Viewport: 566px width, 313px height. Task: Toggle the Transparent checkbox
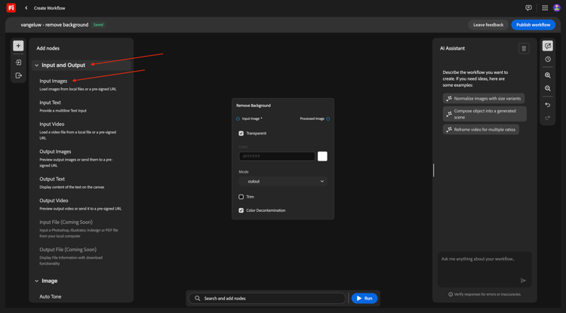(x=241, y=133)
